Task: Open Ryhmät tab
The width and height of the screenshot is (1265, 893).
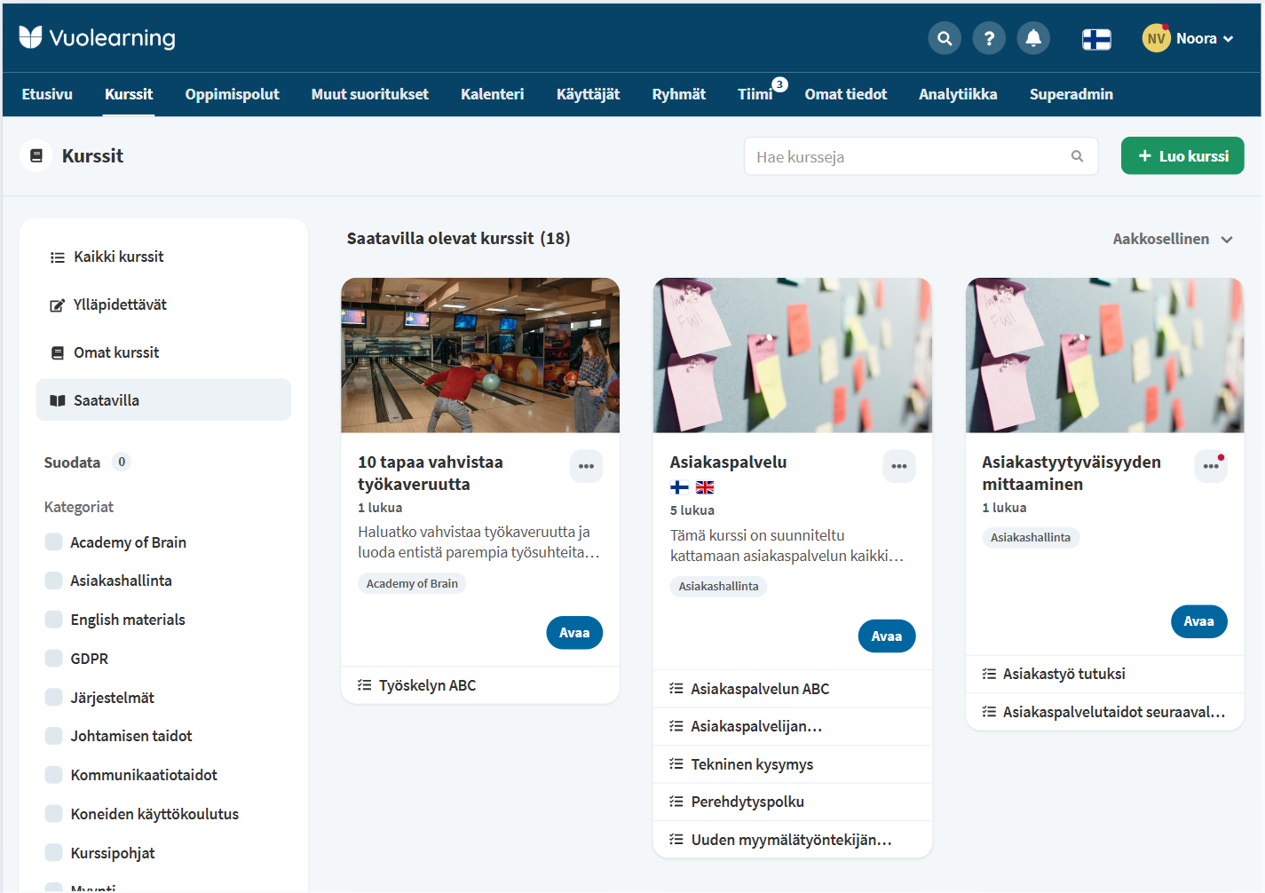Action: [678, 94]
